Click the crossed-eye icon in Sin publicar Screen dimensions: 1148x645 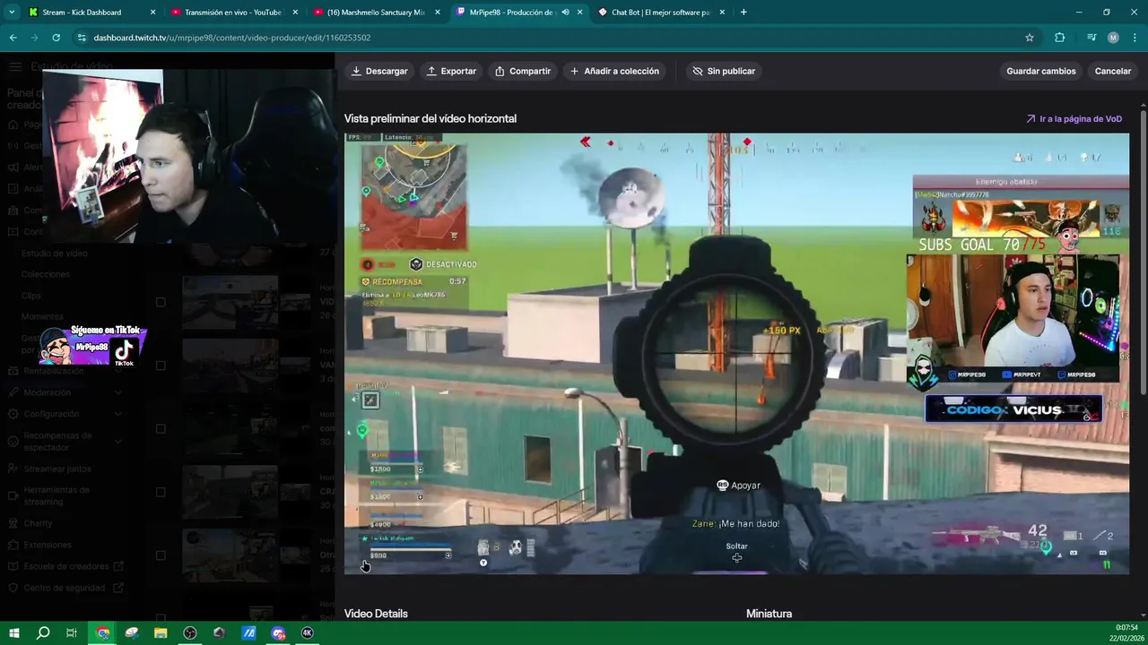point(698,71)
